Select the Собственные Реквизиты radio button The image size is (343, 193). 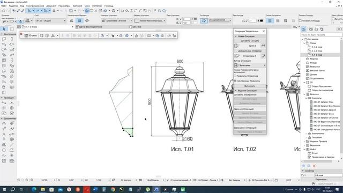[235, 81]
